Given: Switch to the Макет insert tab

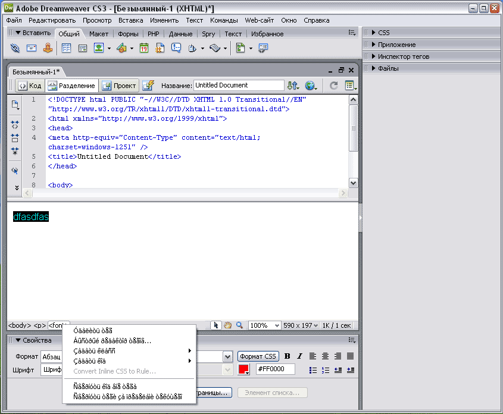Looking at the screenshot, I should [99, 34].
